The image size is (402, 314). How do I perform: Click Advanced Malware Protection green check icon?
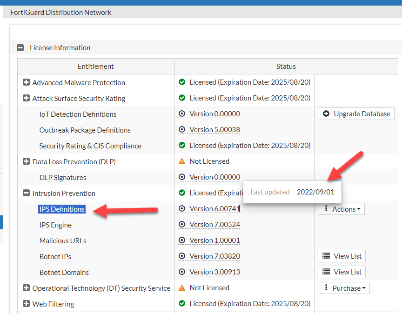pos(182,82)
